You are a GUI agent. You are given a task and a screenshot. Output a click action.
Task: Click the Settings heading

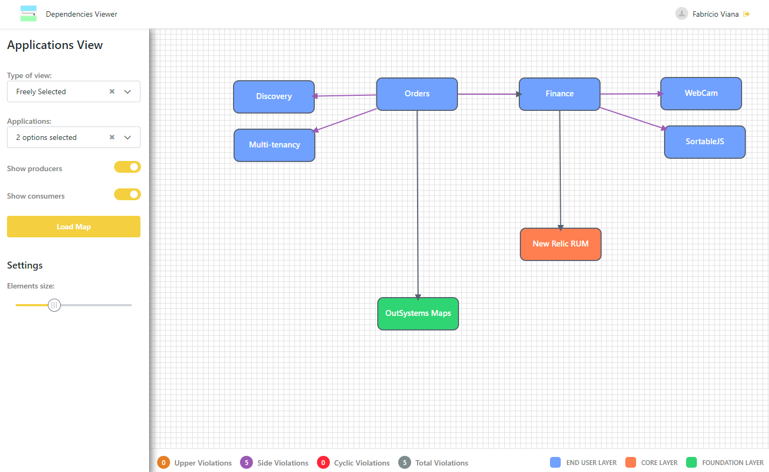[x=25, y=265]
